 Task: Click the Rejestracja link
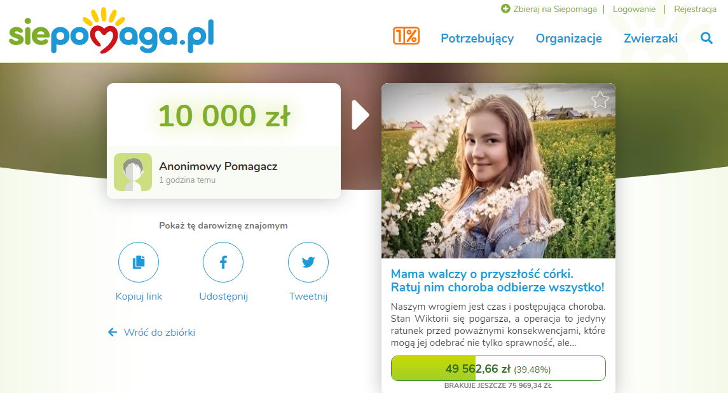[x=695, y=10]
